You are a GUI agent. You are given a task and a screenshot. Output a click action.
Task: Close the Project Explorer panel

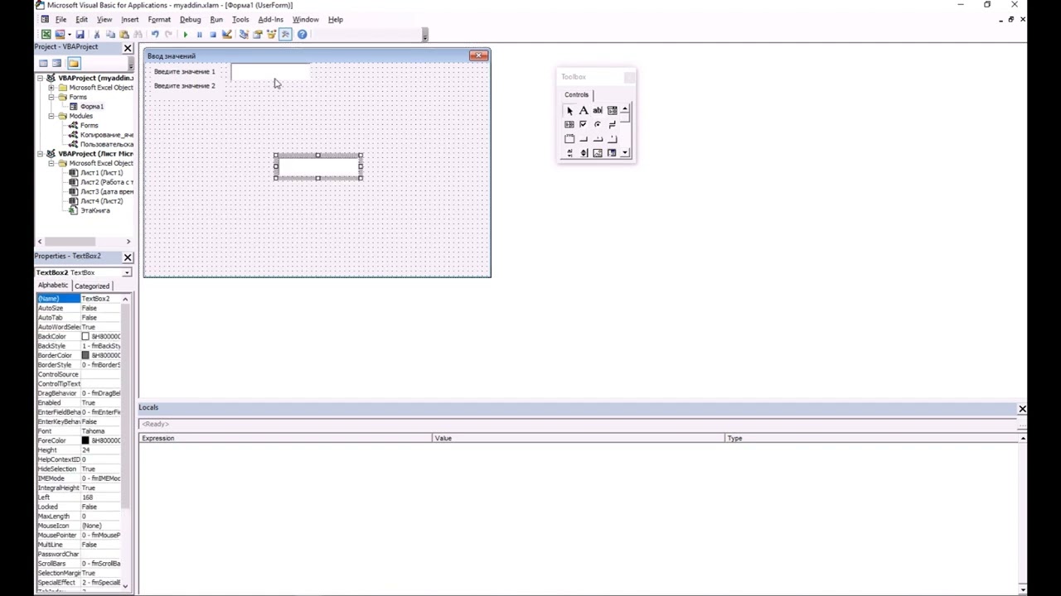128,48
